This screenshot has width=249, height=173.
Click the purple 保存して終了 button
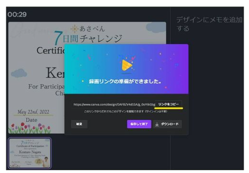pos(139,124)
